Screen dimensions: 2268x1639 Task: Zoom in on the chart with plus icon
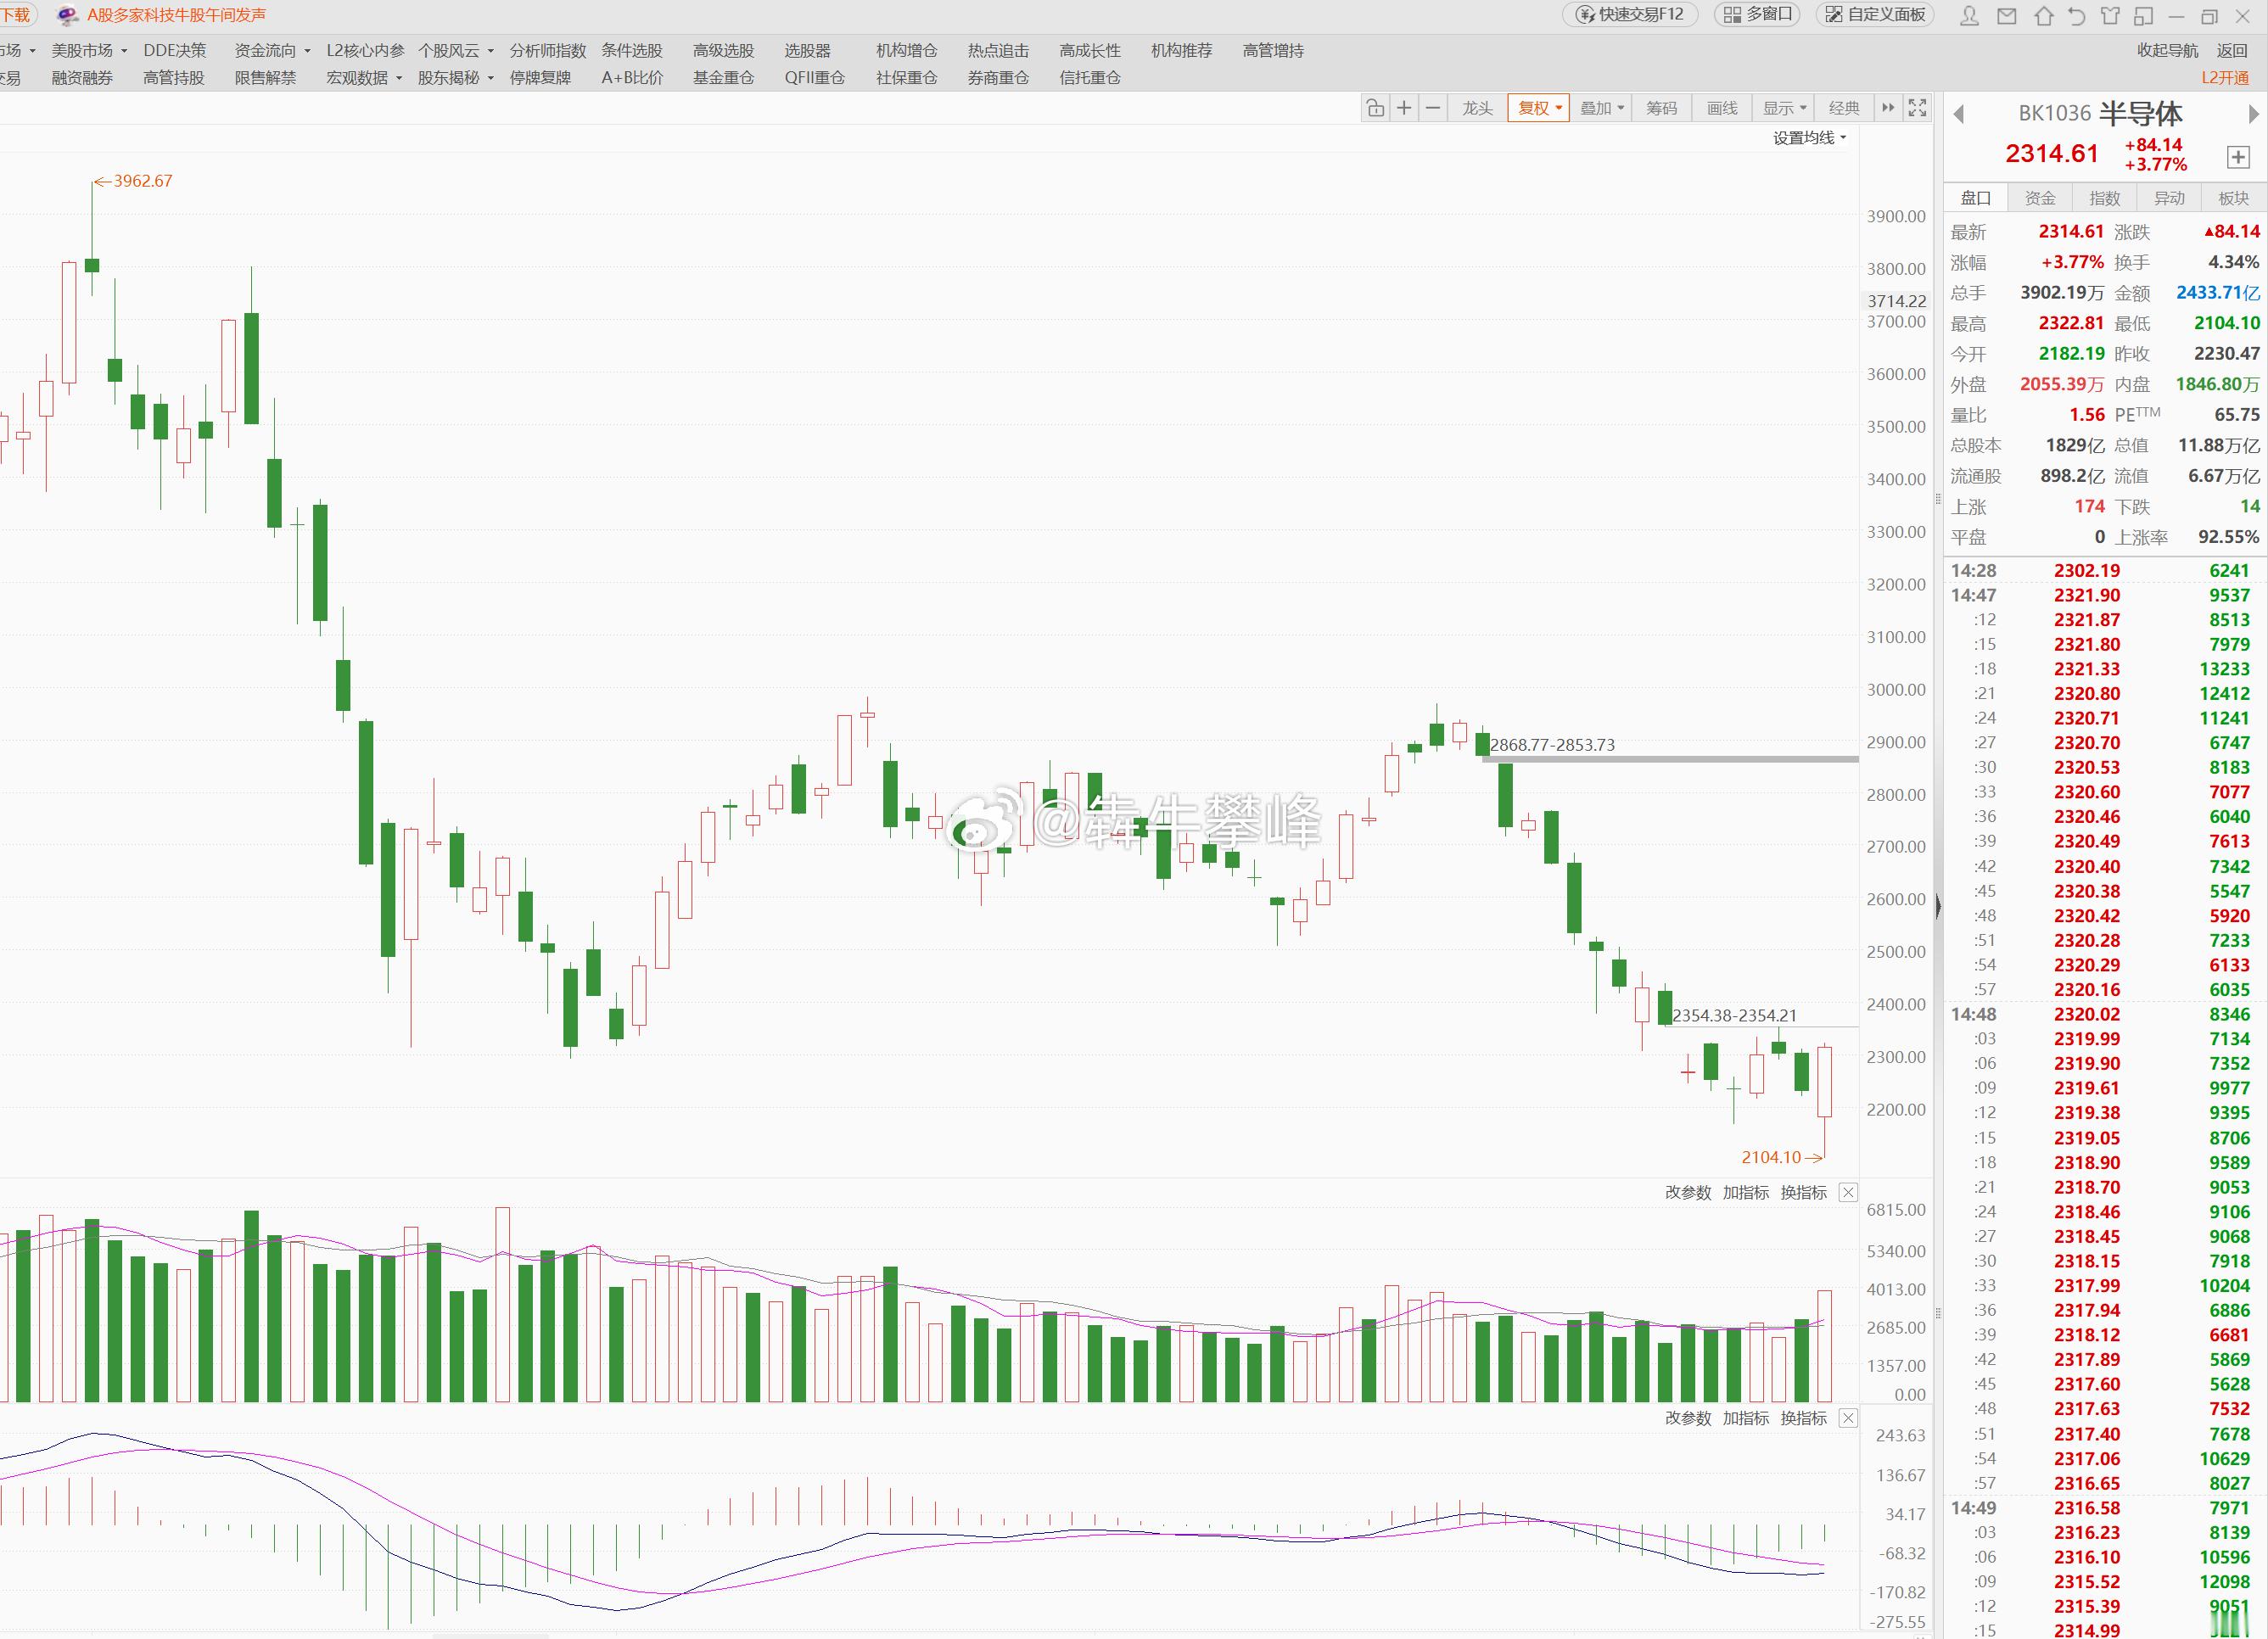pos(1404,108)
